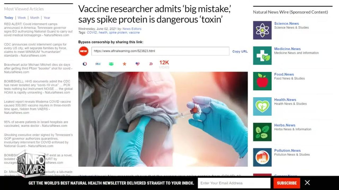This screenshot has width=339, height=190.
Task: Close the newsletter banner with X
Action: pyautogui.click(x=307, y=183)
